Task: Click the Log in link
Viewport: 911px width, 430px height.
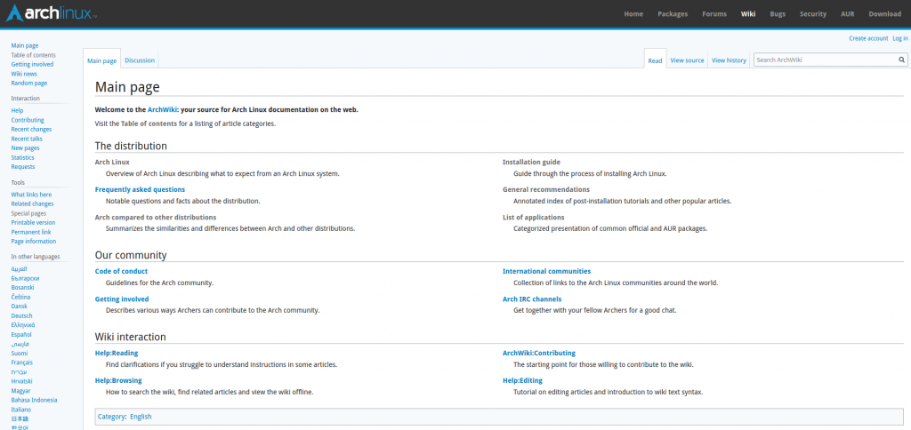Action: coord(900,38)
